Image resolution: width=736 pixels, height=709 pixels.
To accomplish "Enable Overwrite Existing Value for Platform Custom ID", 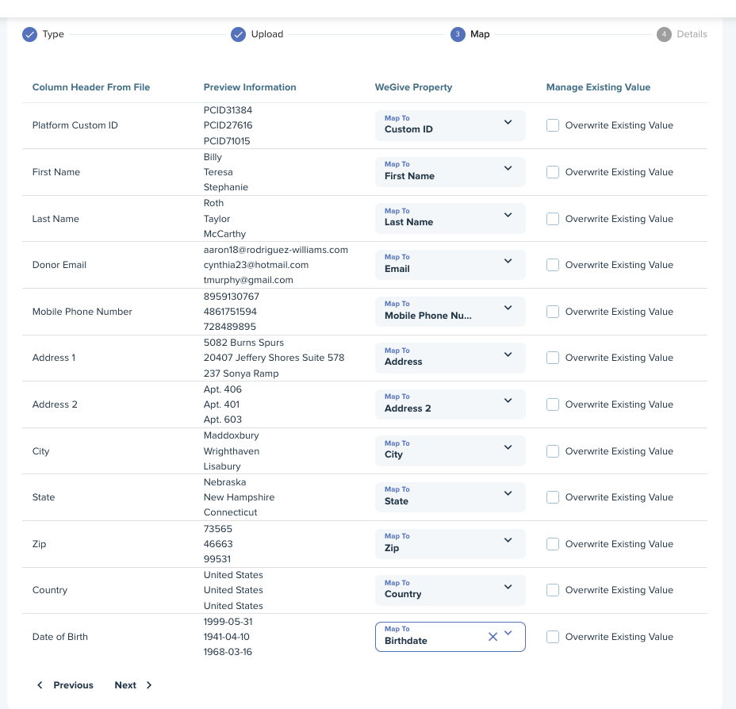I will coord(553,125).
